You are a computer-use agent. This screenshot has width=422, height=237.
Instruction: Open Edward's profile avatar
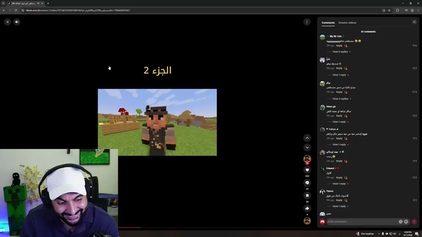322,169
